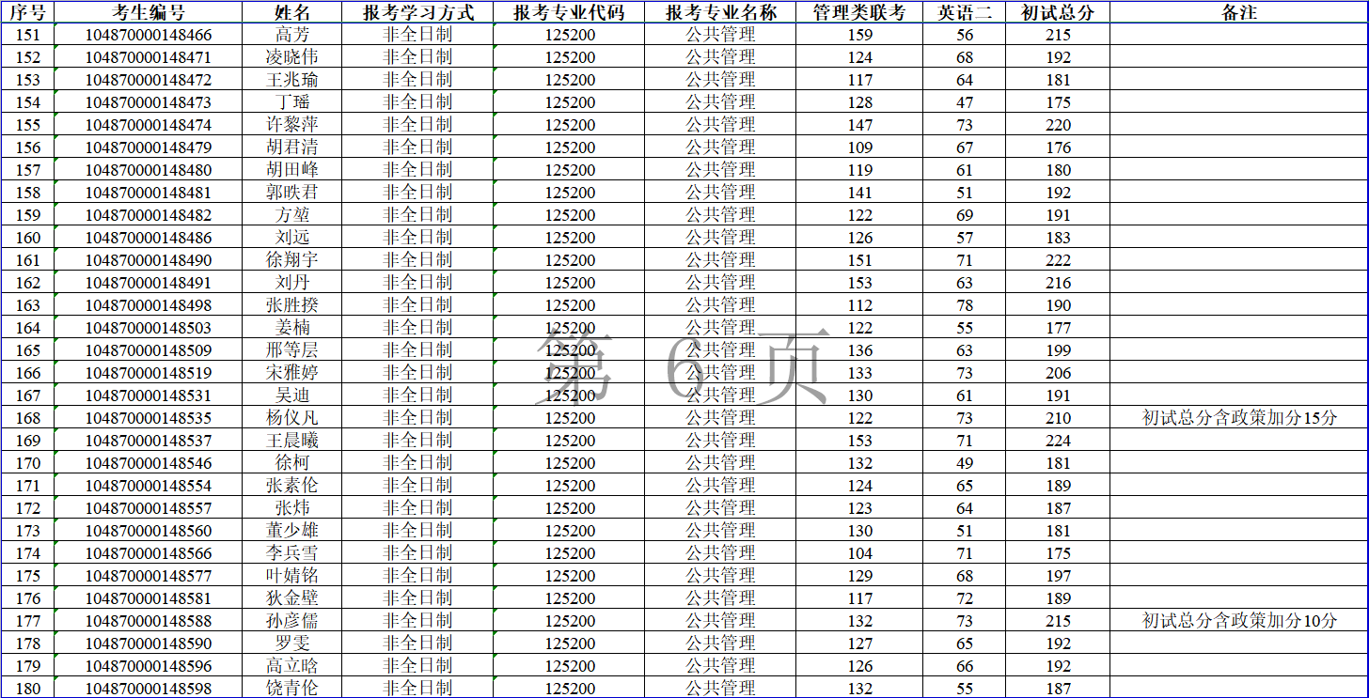Click candidate ID 104870000148466
Screen dimensions: 1369x698
pyautogui.click(x=149, y=35)
